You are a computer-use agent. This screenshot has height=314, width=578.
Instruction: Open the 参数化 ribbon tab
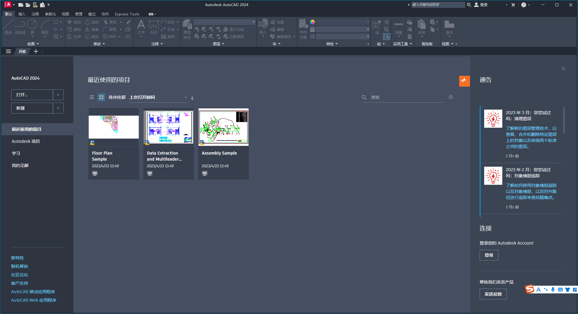coord(50,14)
